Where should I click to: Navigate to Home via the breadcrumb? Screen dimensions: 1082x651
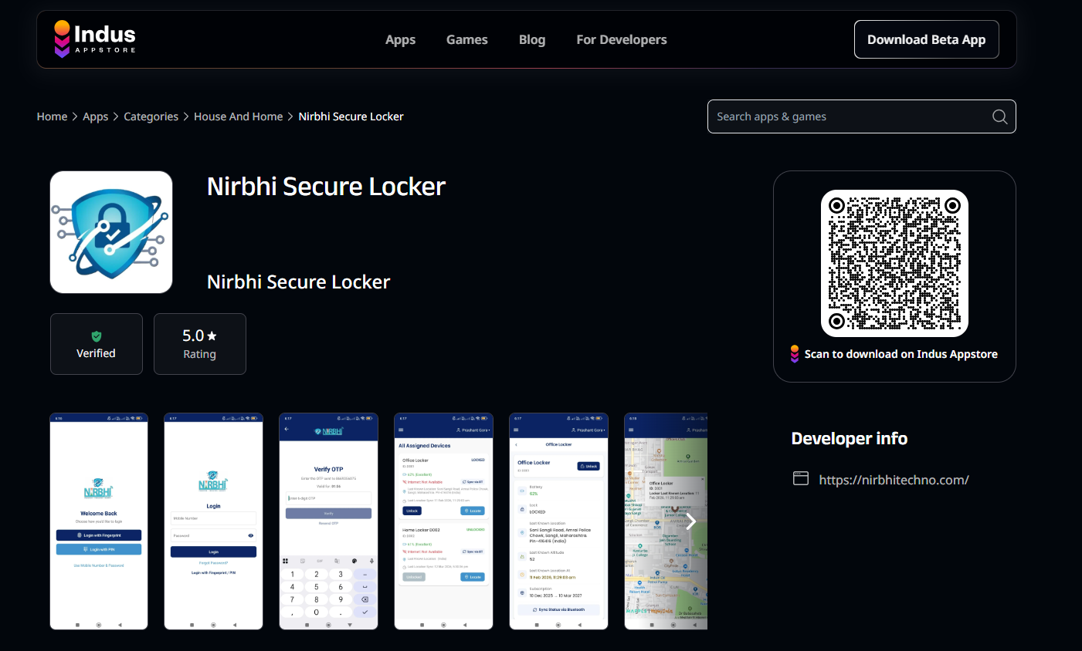tap(52, 116)
